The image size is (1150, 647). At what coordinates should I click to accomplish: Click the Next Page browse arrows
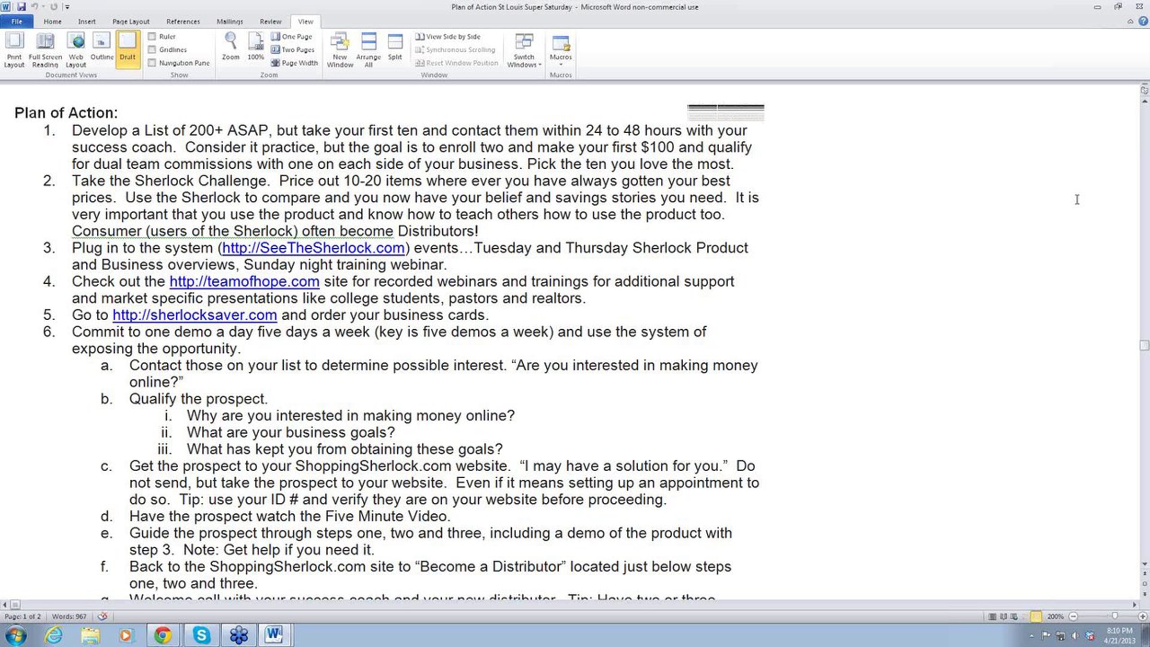tap(1144, 594)
